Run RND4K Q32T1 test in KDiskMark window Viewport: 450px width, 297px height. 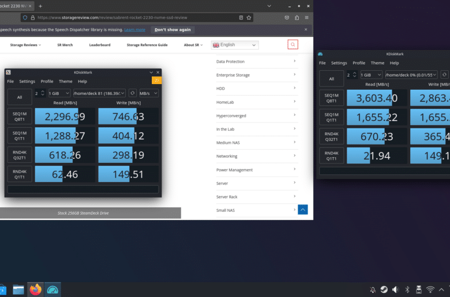click(x=332, y=136)
